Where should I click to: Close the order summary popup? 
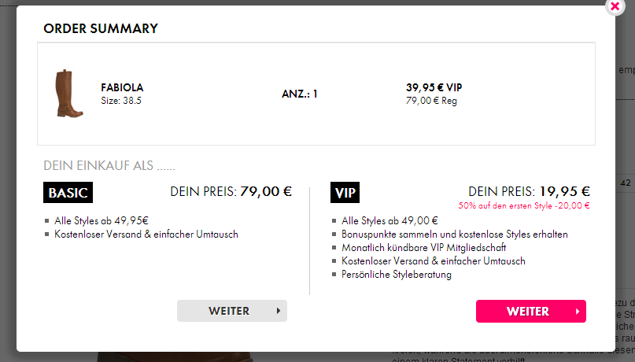click(x=615, y=6)
